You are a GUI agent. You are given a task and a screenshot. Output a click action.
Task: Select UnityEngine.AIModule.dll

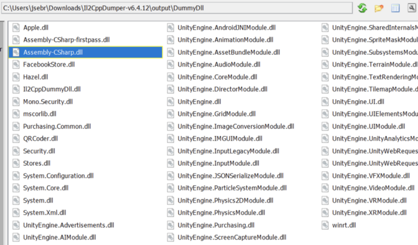60,237
